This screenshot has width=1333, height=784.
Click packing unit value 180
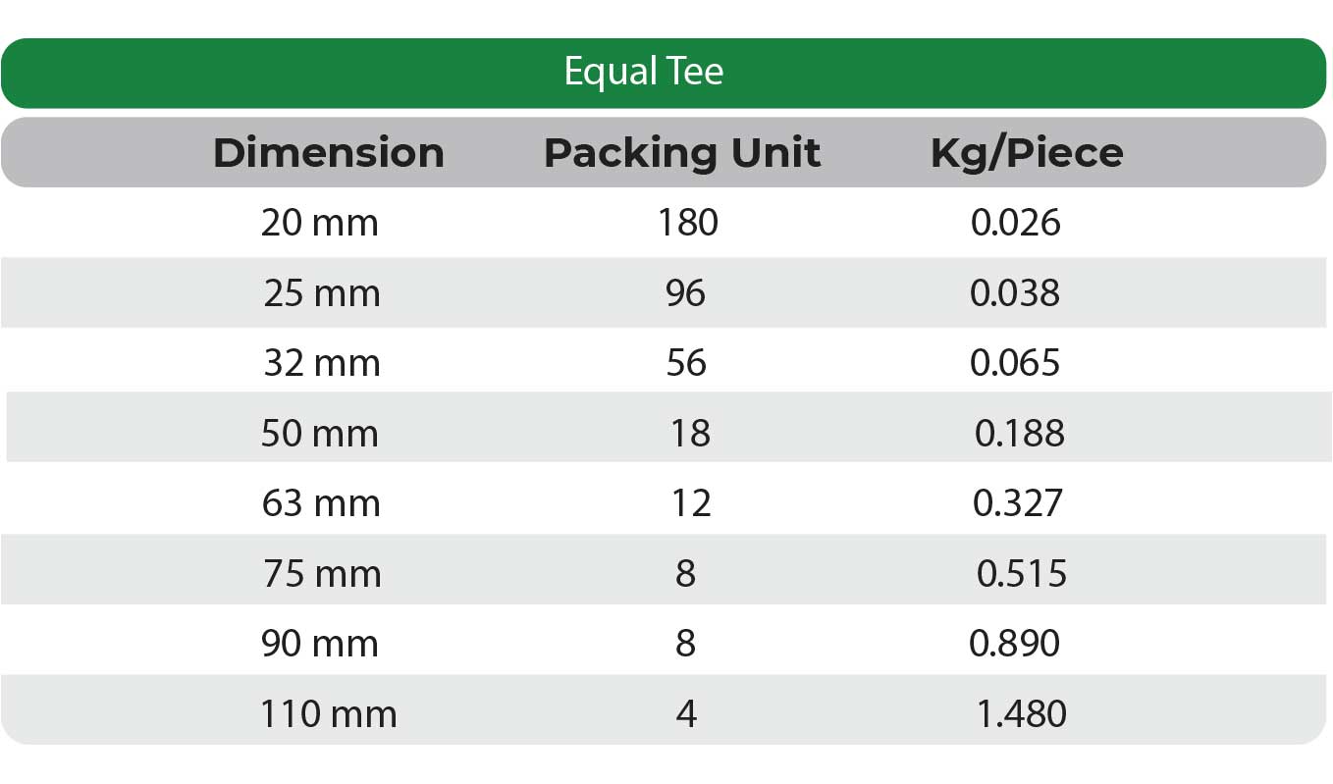(688, 224)
